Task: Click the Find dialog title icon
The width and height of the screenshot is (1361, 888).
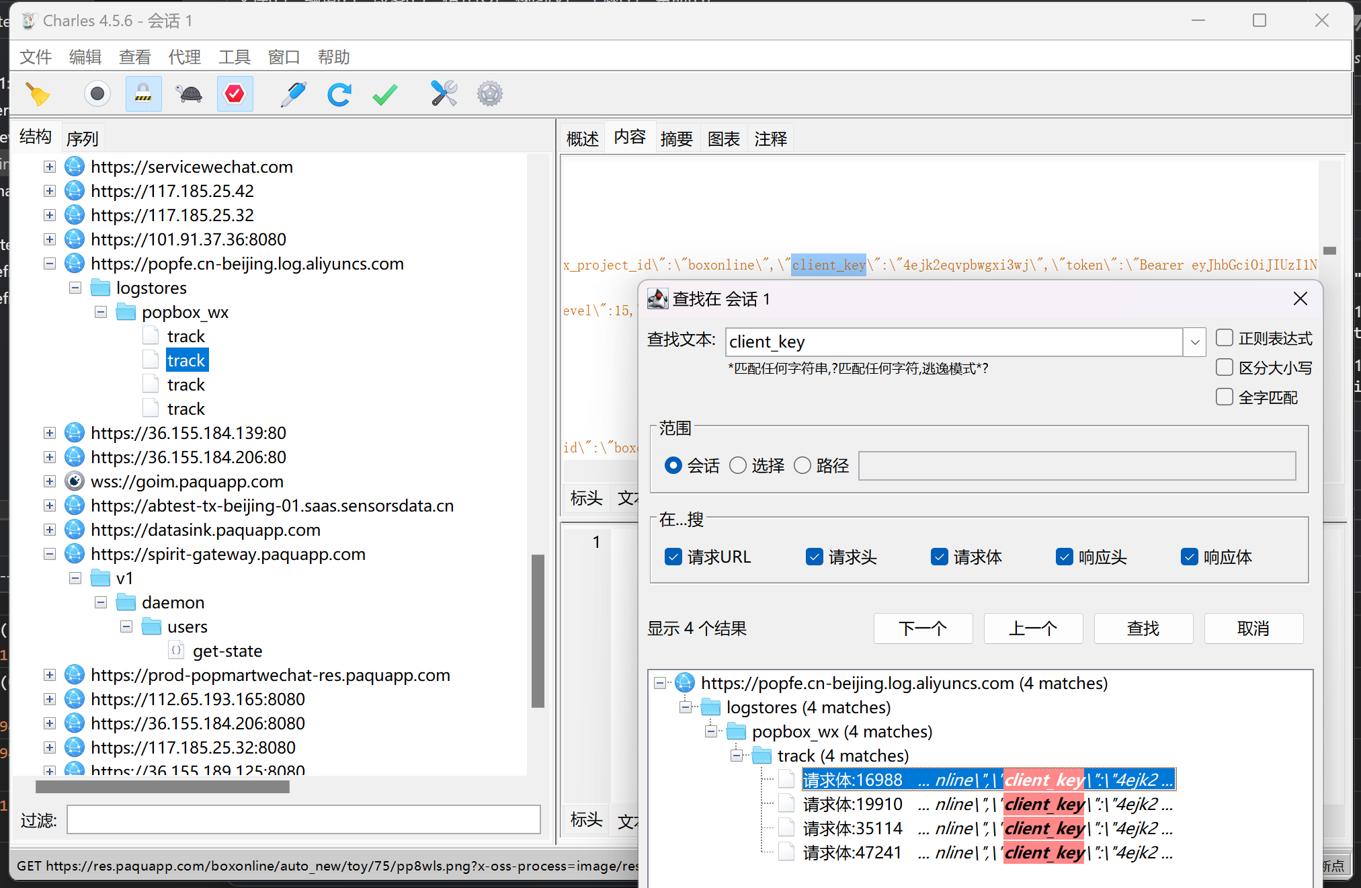Action: click(657, 298)
